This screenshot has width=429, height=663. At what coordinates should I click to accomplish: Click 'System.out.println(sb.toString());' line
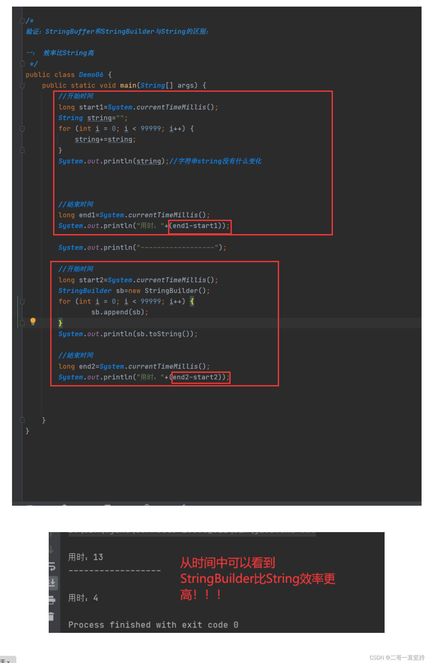pyautogui.click(x=128, y=334)
